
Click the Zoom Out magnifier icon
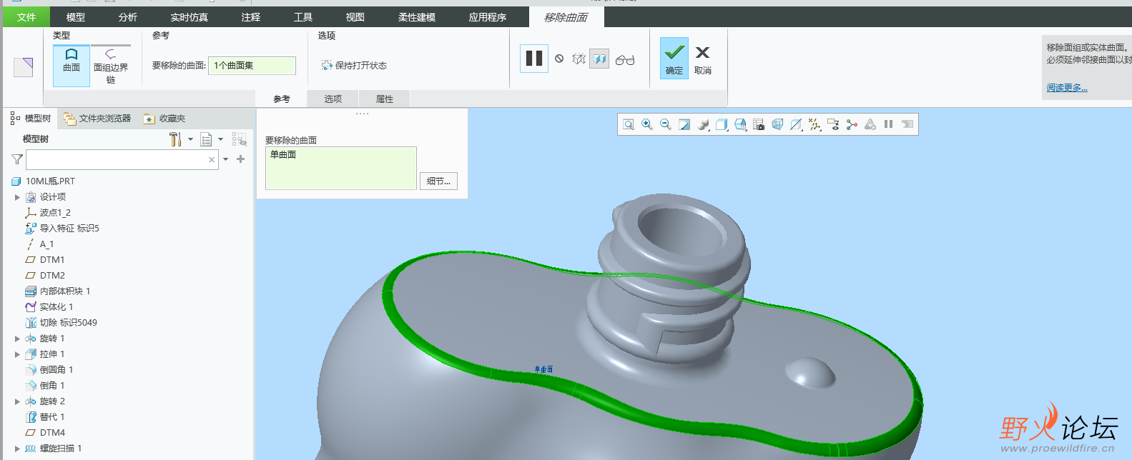pos(666,124)
